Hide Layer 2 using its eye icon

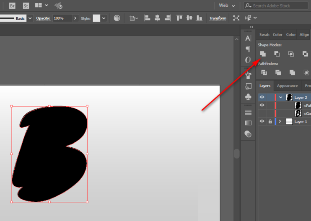pos(262,98)
